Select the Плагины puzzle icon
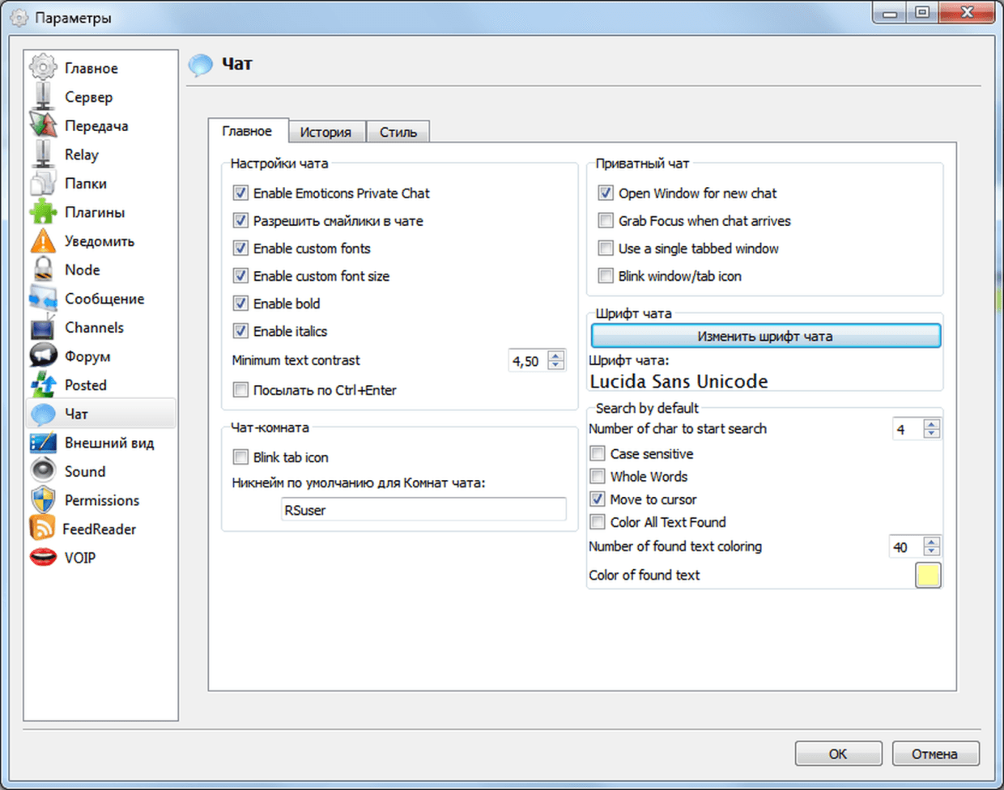 tap(43, 212)
